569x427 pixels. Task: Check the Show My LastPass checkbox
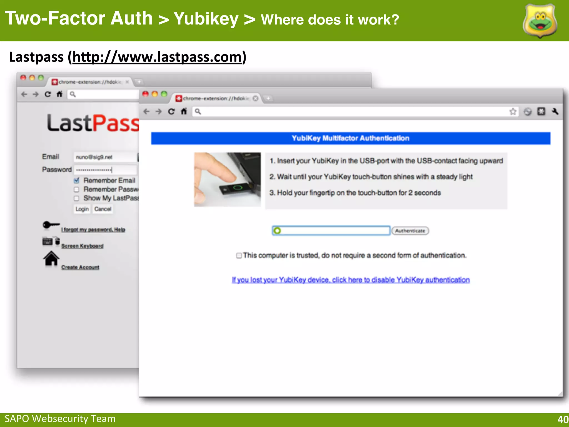point(77,198)
